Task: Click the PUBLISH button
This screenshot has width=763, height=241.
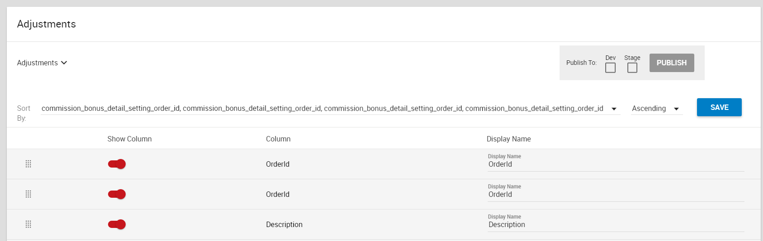Action: point(672,63)
